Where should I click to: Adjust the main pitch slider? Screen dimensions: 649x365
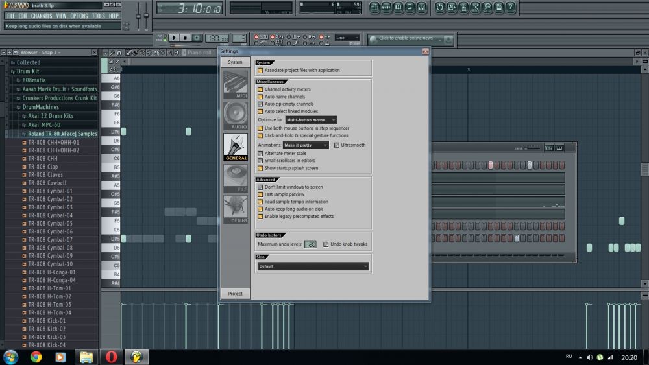[146, 16]
